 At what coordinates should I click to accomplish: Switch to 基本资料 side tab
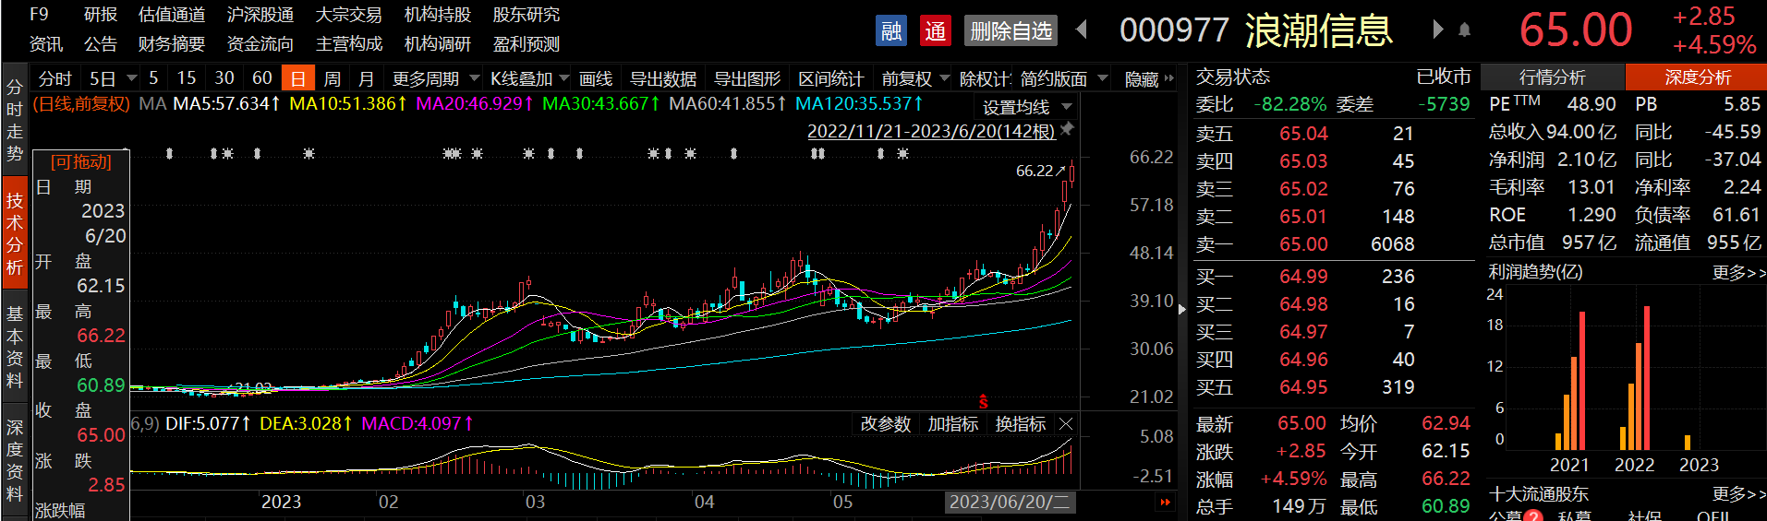coord(14,347)
